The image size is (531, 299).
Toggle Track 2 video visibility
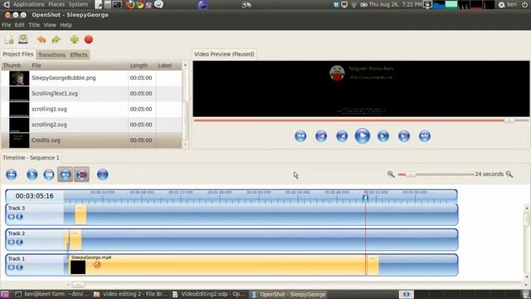[x=11, y=242]
